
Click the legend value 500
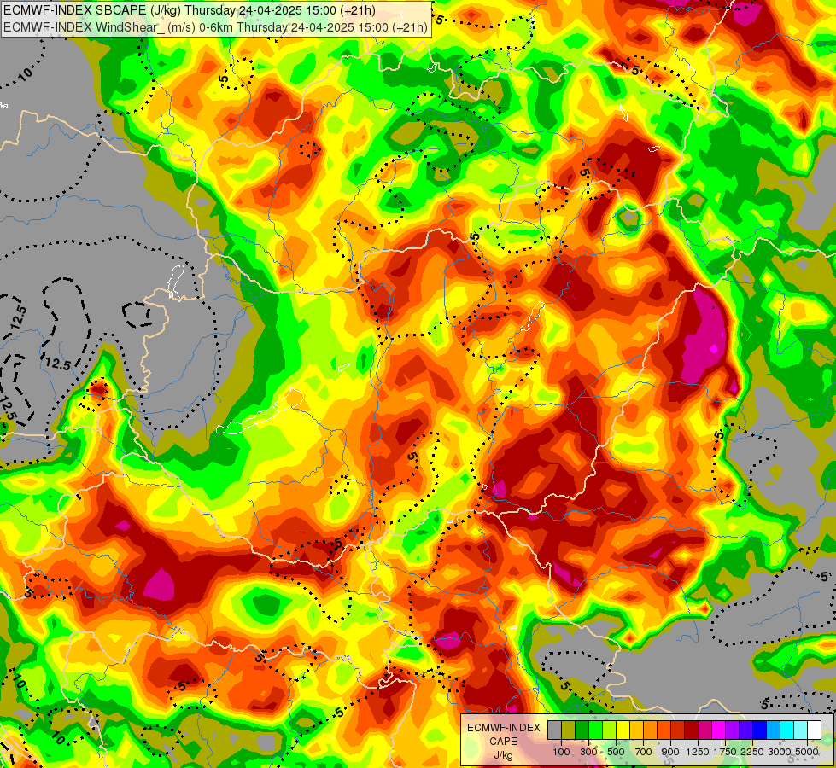(616, 752)
